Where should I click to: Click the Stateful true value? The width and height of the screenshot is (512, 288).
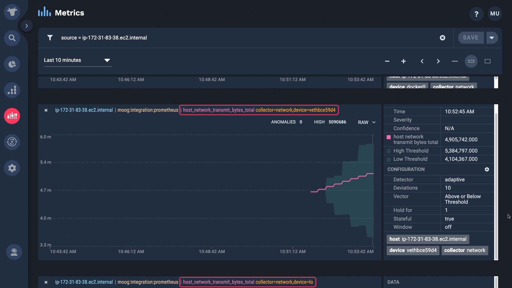(x=449, y=219)
